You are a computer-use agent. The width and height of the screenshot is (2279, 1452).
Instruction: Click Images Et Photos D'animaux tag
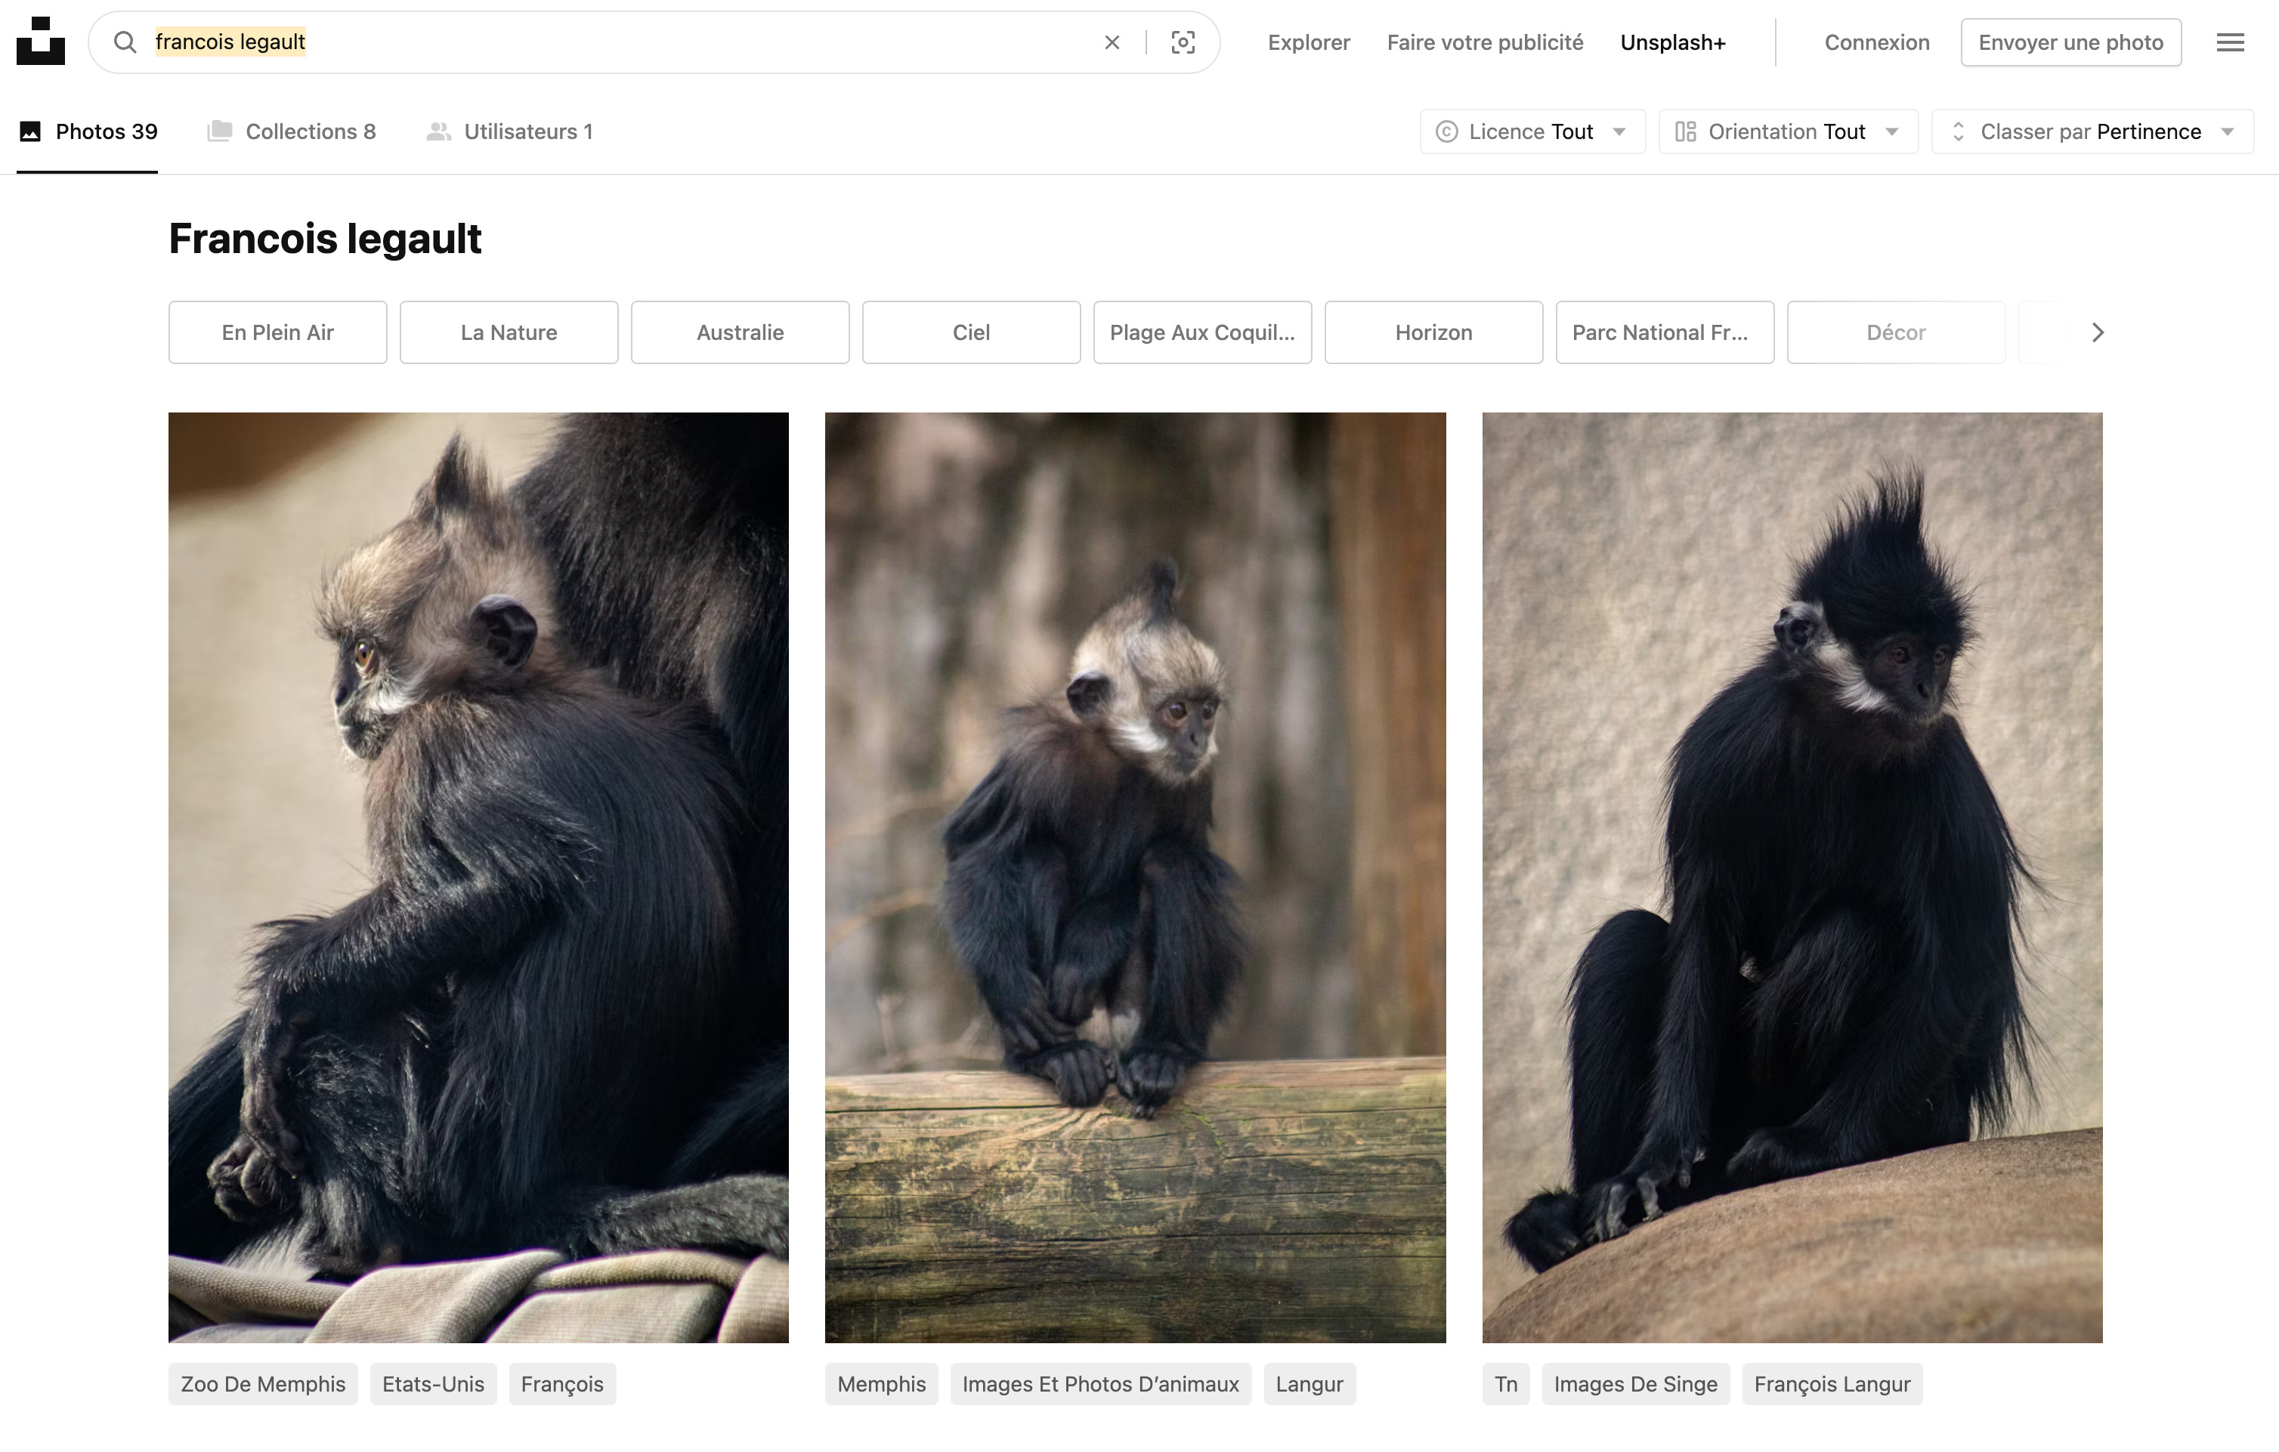coord(1101,1384)
